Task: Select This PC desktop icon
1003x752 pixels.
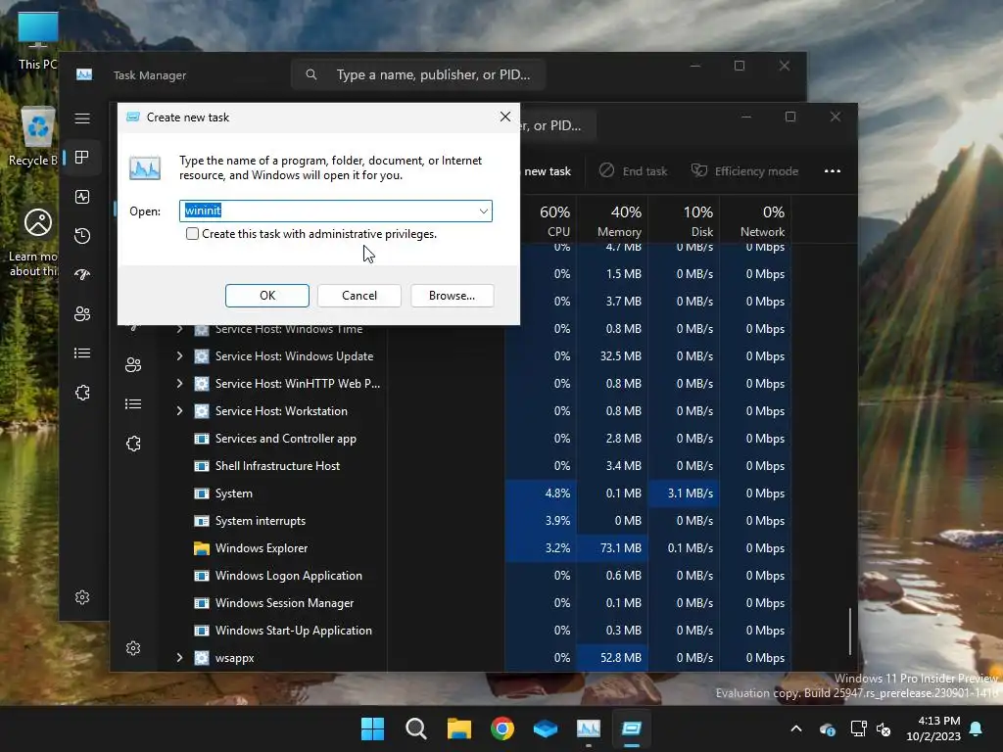Action: pos(37,40)
